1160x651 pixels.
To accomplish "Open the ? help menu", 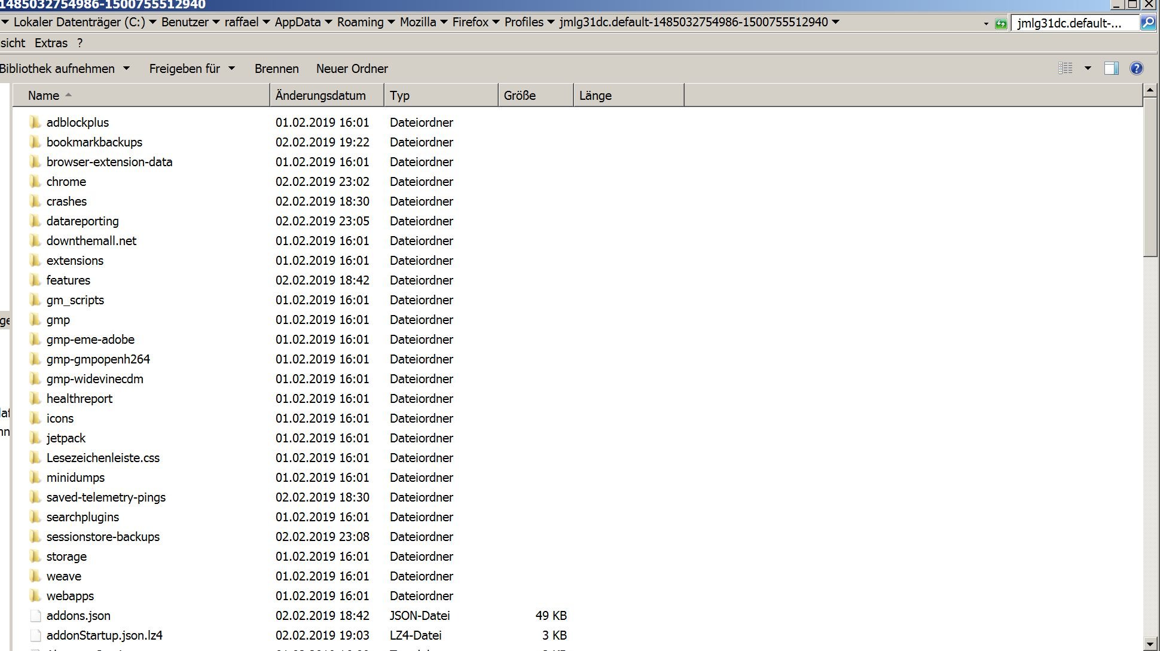I will tap(80, 43).
